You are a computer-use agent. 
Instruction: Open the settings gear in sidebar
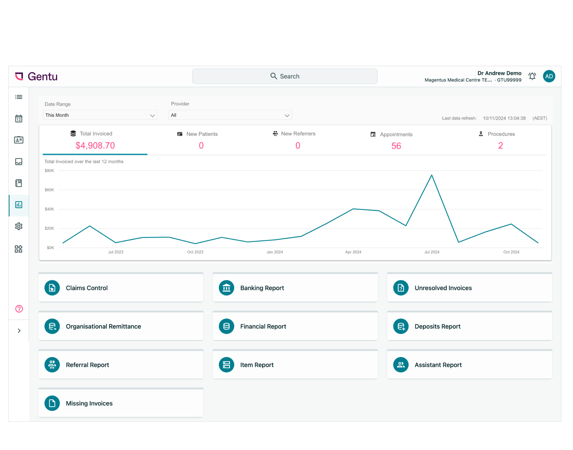[19, 226]
